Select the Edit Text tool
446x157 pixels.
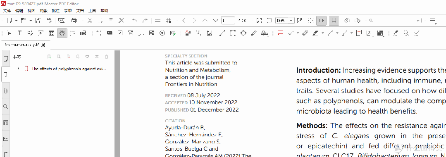[x=19, y=33]
